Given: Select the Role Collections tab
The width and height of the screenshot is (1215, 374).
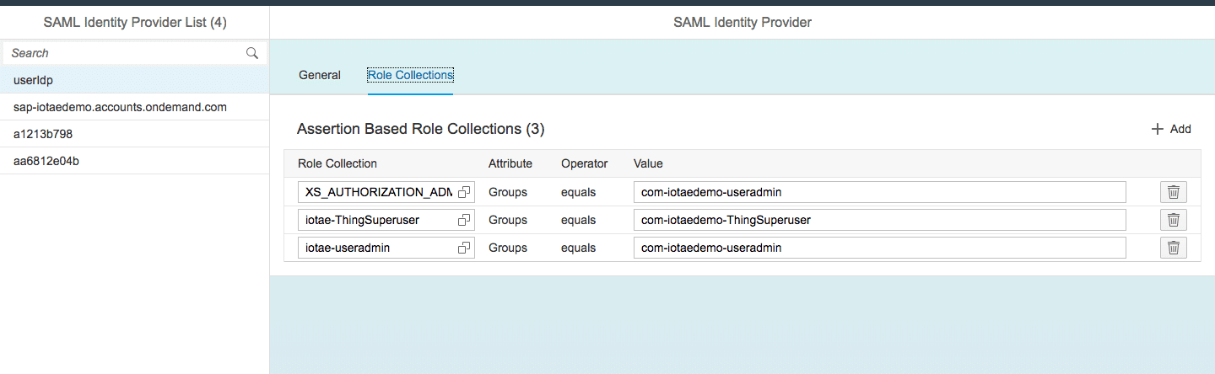Looking at the screenshot, I should [410, 75].
